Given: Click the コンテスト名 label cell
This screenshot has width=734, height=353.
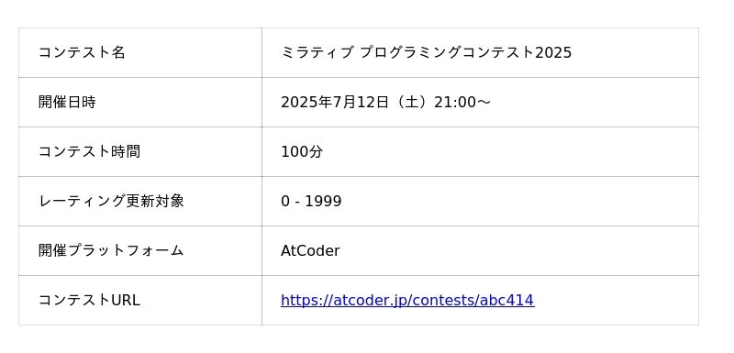Looking at the screenshot, I should click(x=140, y=52).
